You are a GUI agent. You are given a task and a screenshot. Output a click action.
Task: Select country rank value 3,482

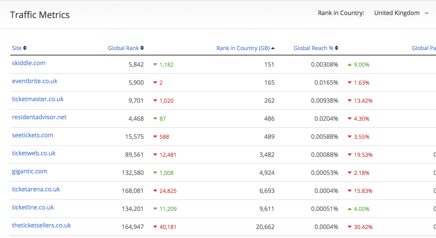click(267, 155)
